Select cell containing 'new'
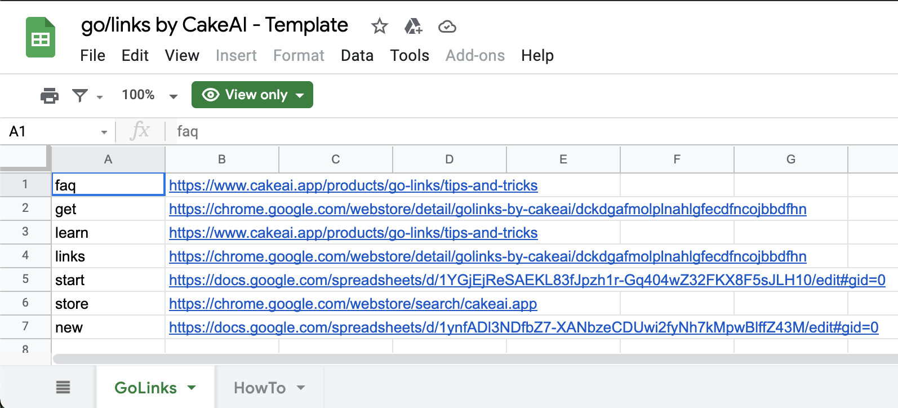The width and height of the screenshot is (898, 408). click(108, 327)
